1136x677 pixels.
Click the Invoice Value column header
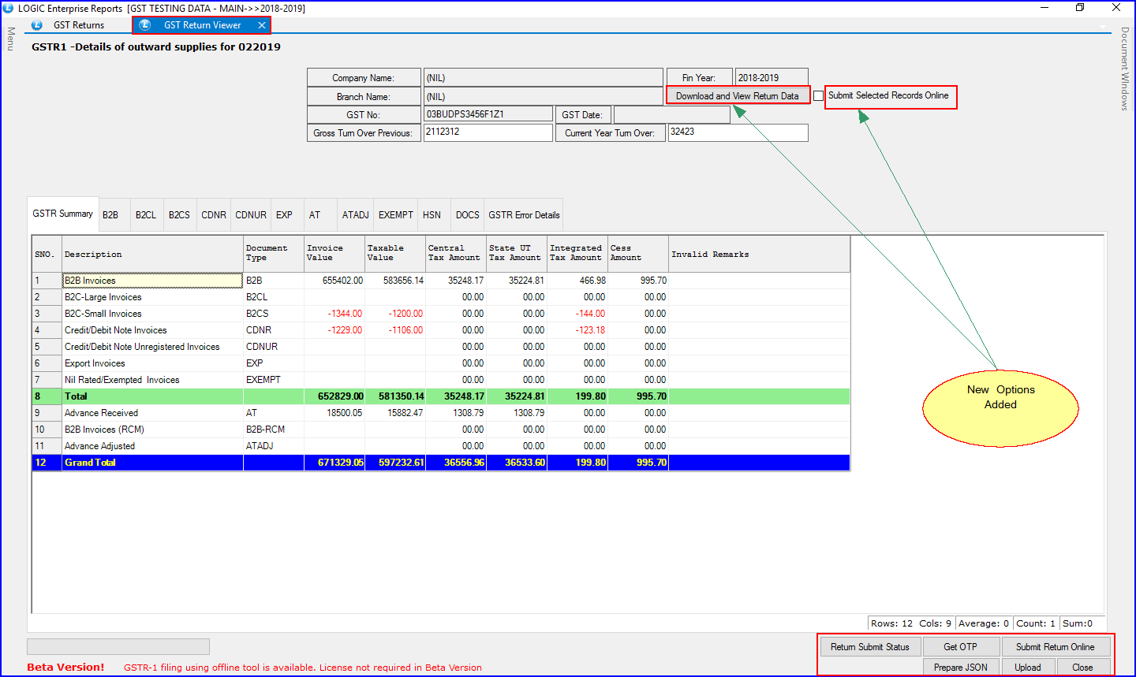pyautogui.click(x=334, y=254)
